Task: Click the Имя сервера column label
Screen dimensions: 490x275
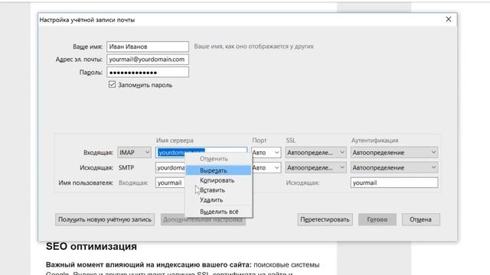Action: click(175, 141)
